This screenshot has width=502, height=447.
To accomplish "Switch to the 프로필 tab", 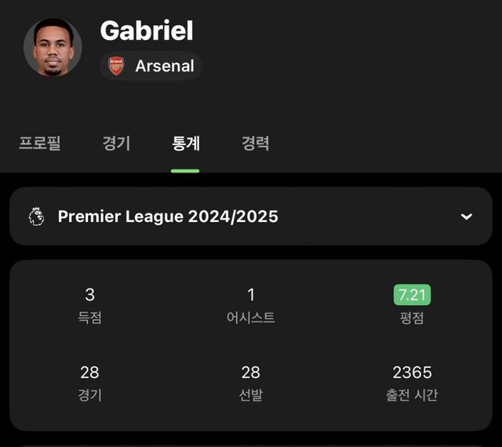I will pos(40,144).
